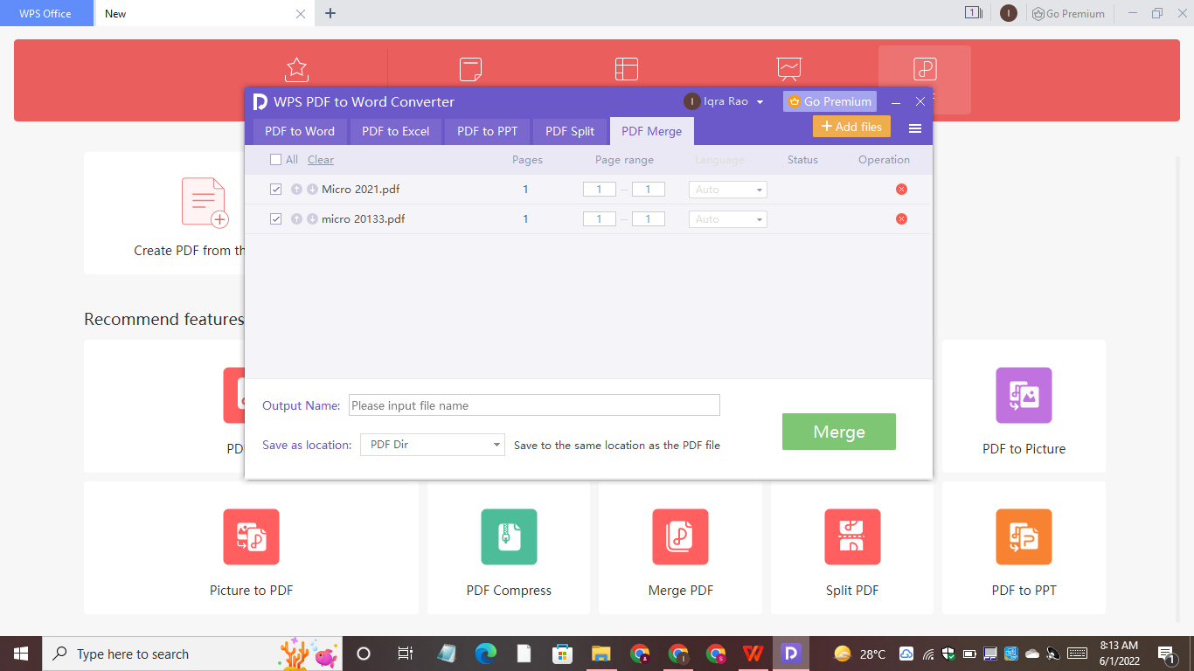Click the WPS Office taskbar icon
The height and width of the screenshot is (671, 1194).
coord(753,654)
